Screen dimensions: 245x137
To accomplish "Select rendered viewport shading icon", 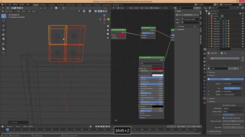I will coord(106,11).
